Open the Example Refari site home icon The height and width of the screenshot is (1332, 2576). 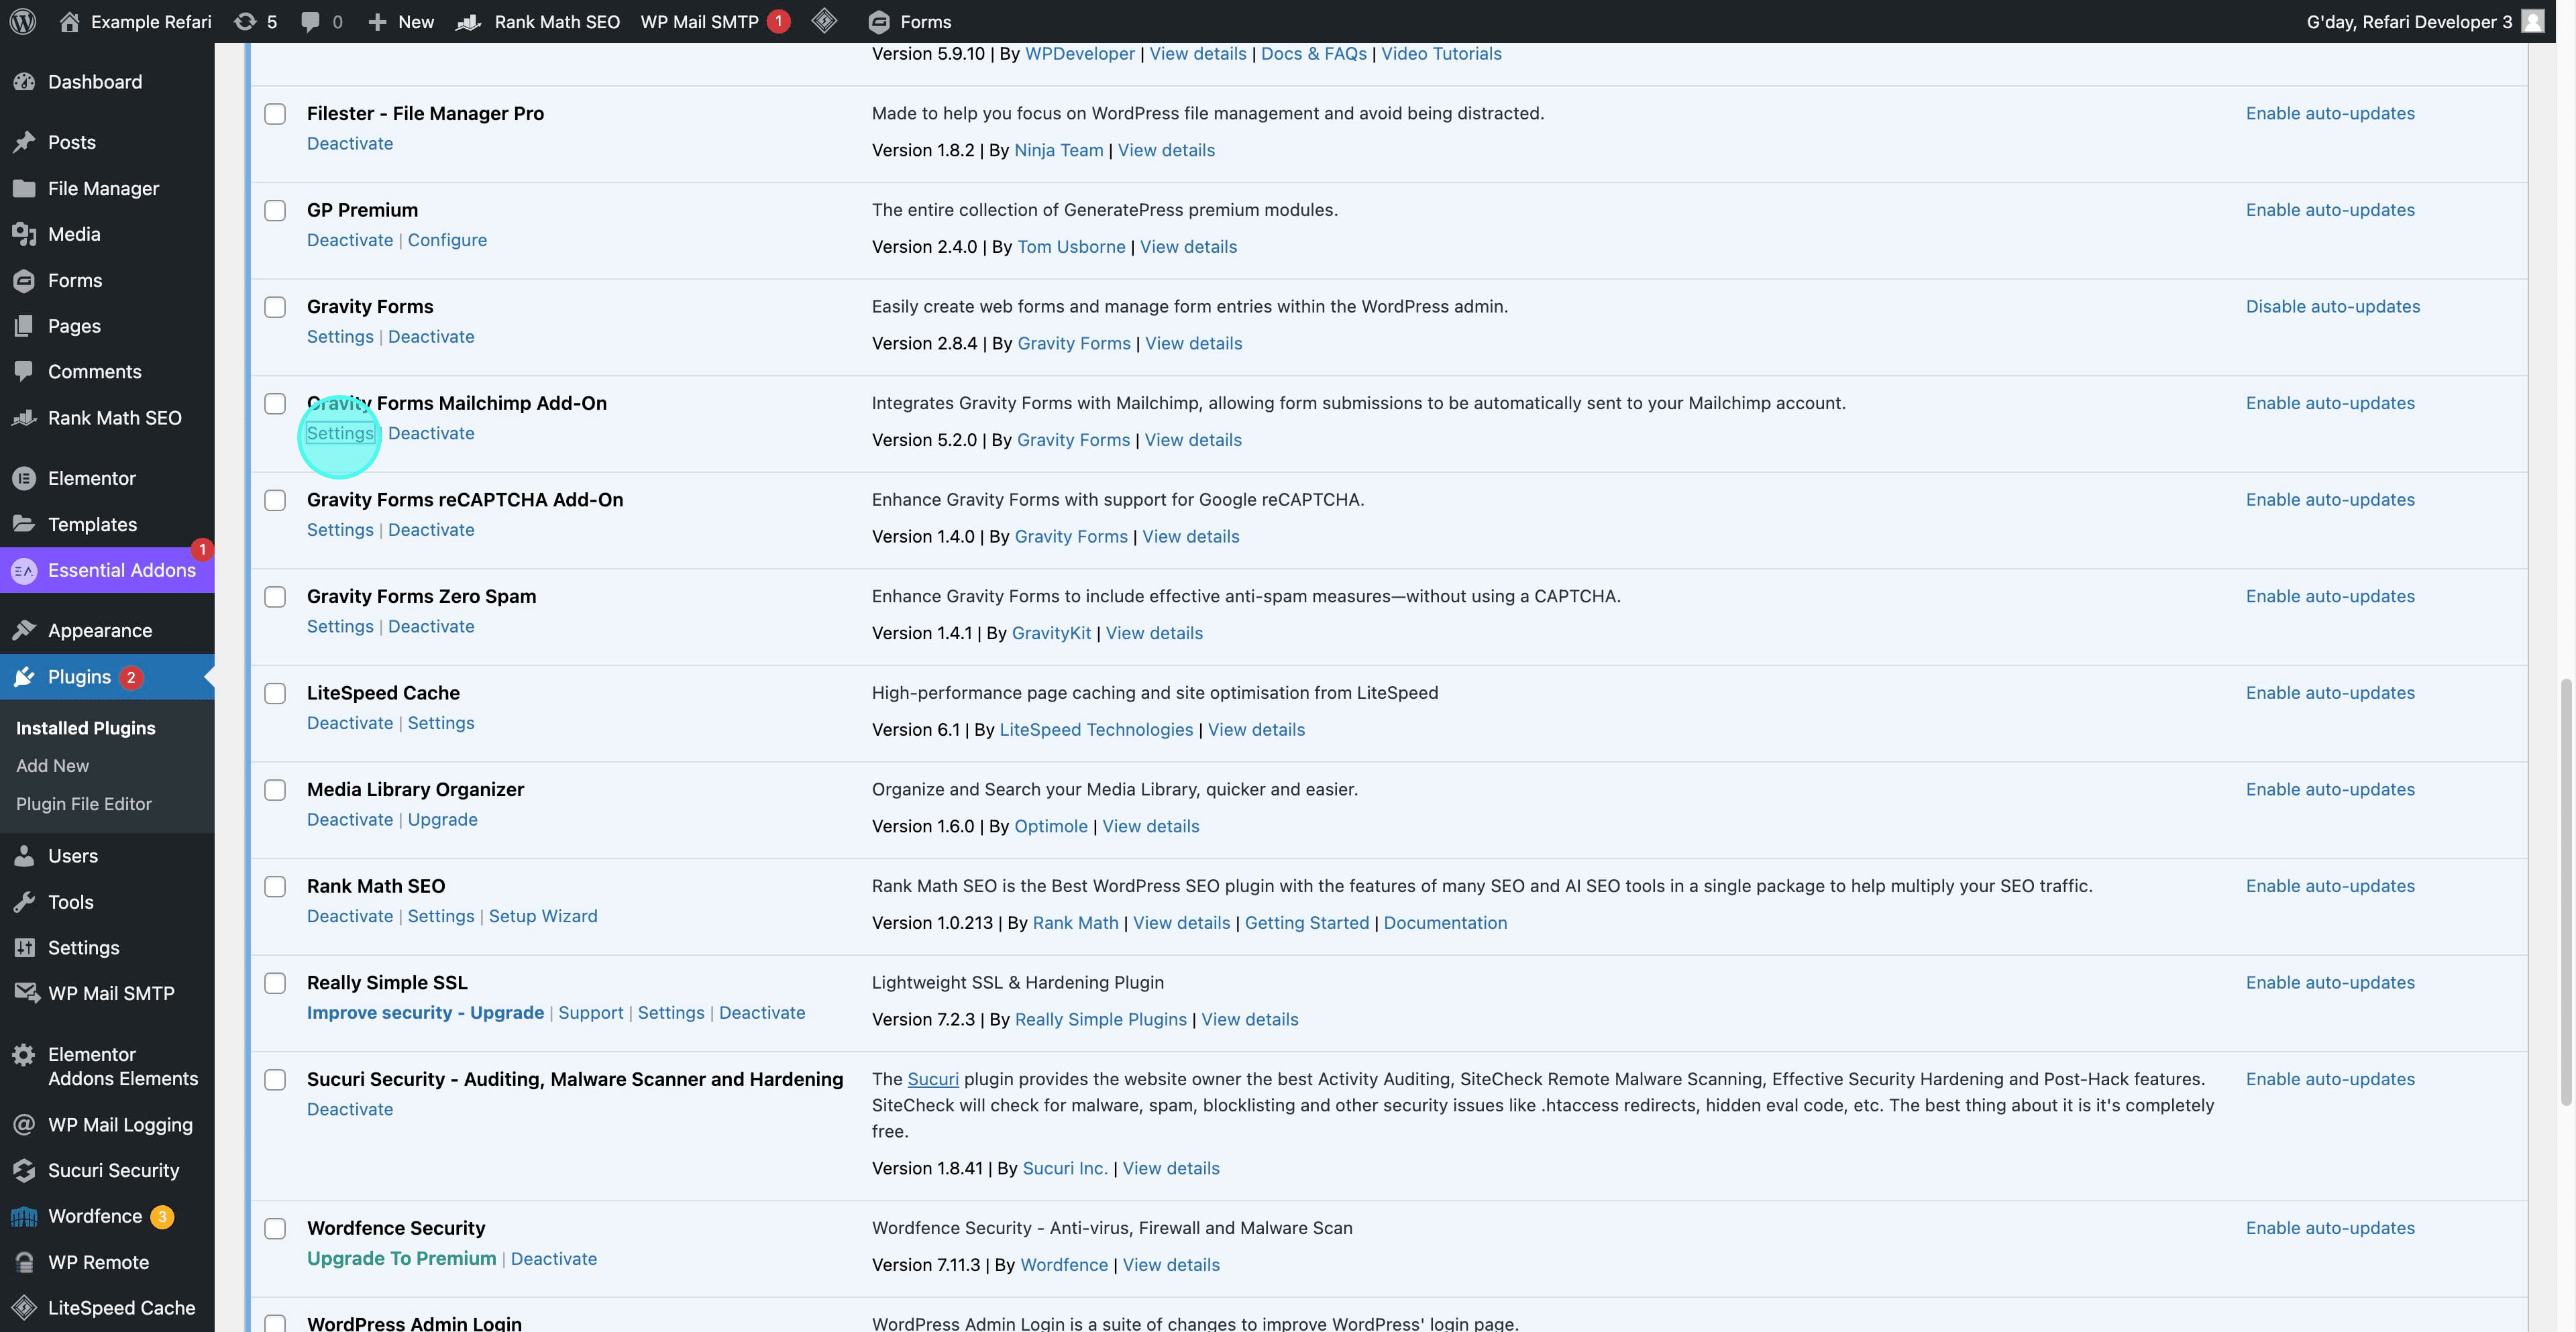[69, 21]
